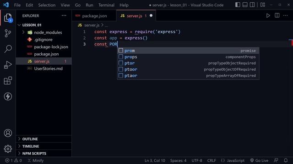Viewport: 293px width, 164px height.
Task: Open the Selection menu
Action: click(47, 5)
